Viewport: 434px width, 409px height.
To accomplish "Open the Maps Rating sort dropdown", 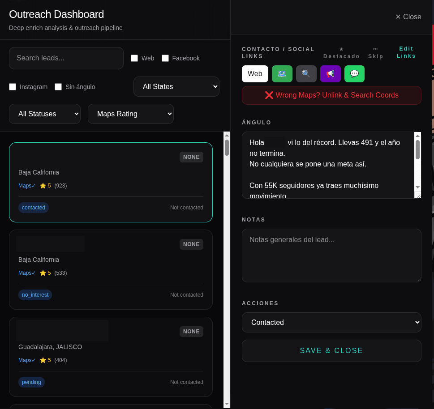I will coord(130,114).
